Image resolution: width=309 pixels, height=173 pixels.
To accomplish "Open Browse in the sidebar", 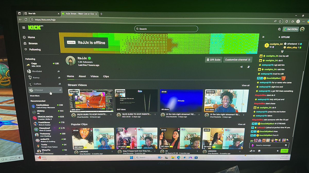I will coord(30,43).
